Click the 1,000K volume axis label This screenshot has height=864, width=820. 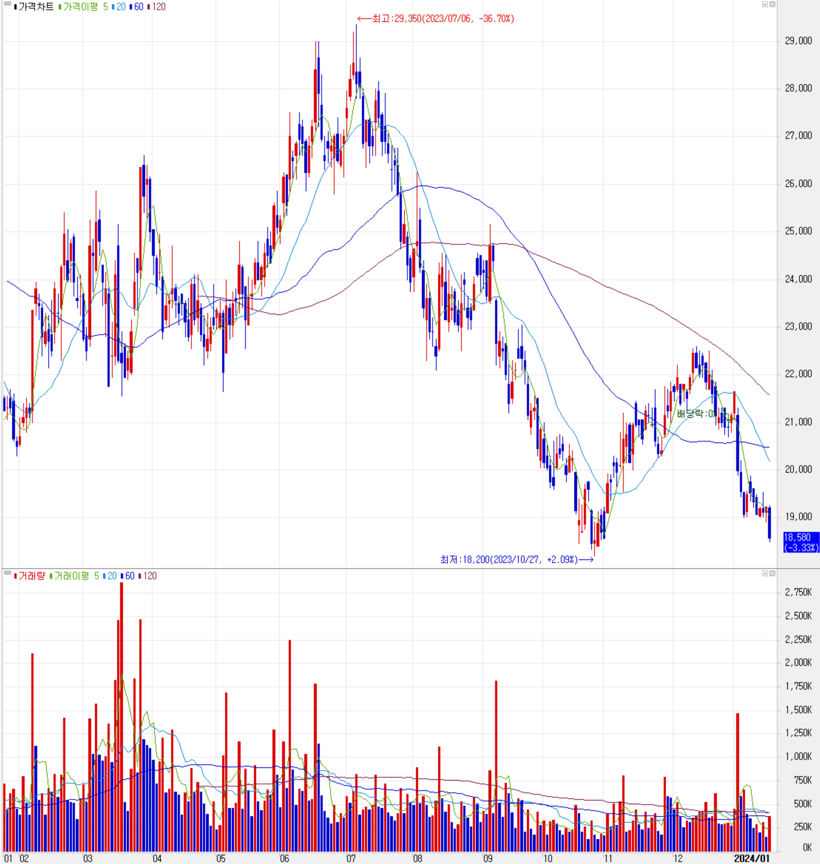tap(798, 756)
